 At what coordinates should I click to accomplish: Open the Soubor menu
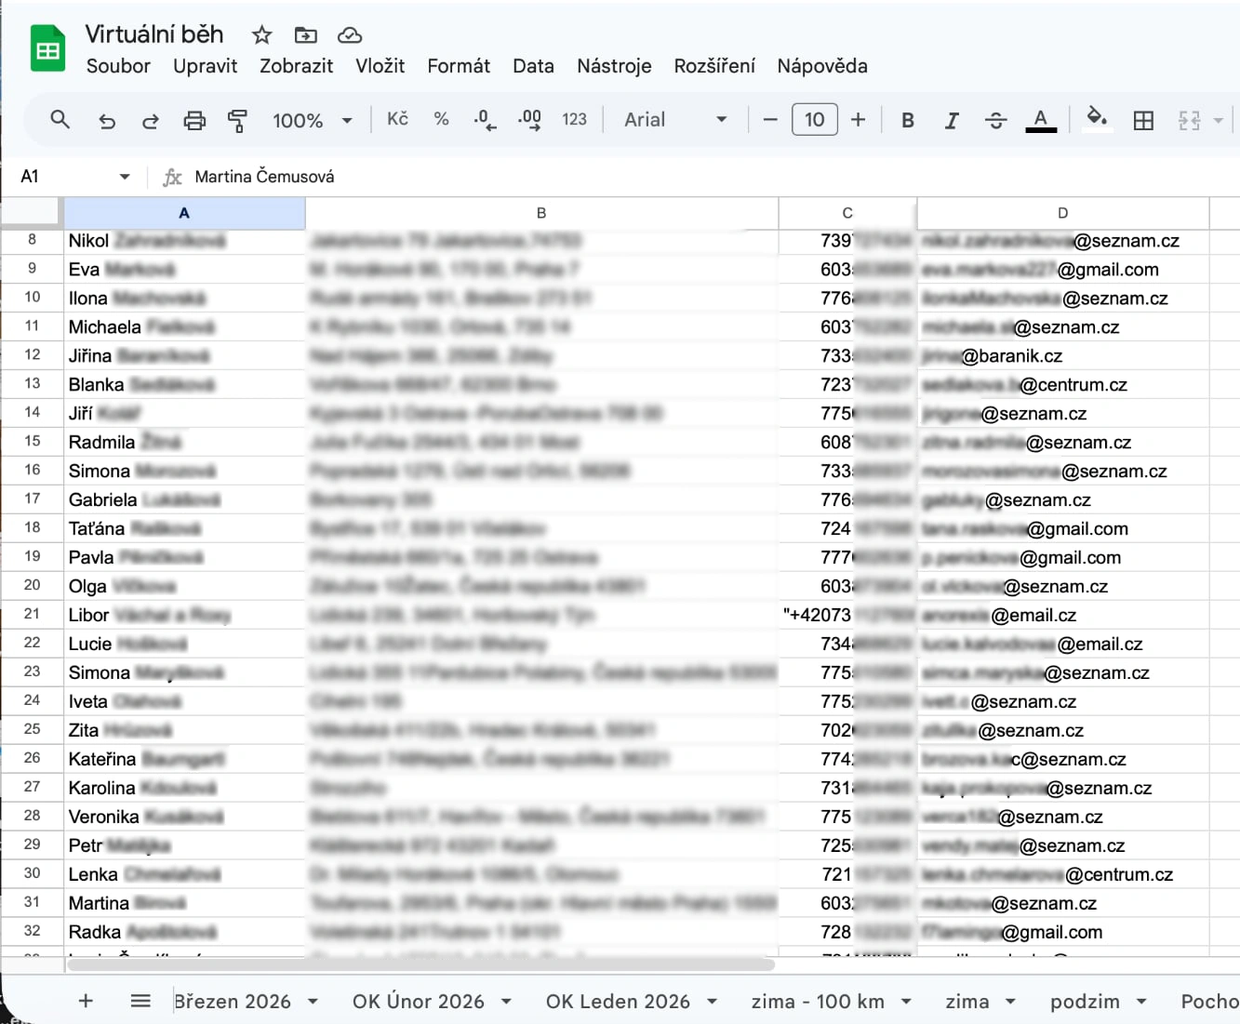(118, 66)
